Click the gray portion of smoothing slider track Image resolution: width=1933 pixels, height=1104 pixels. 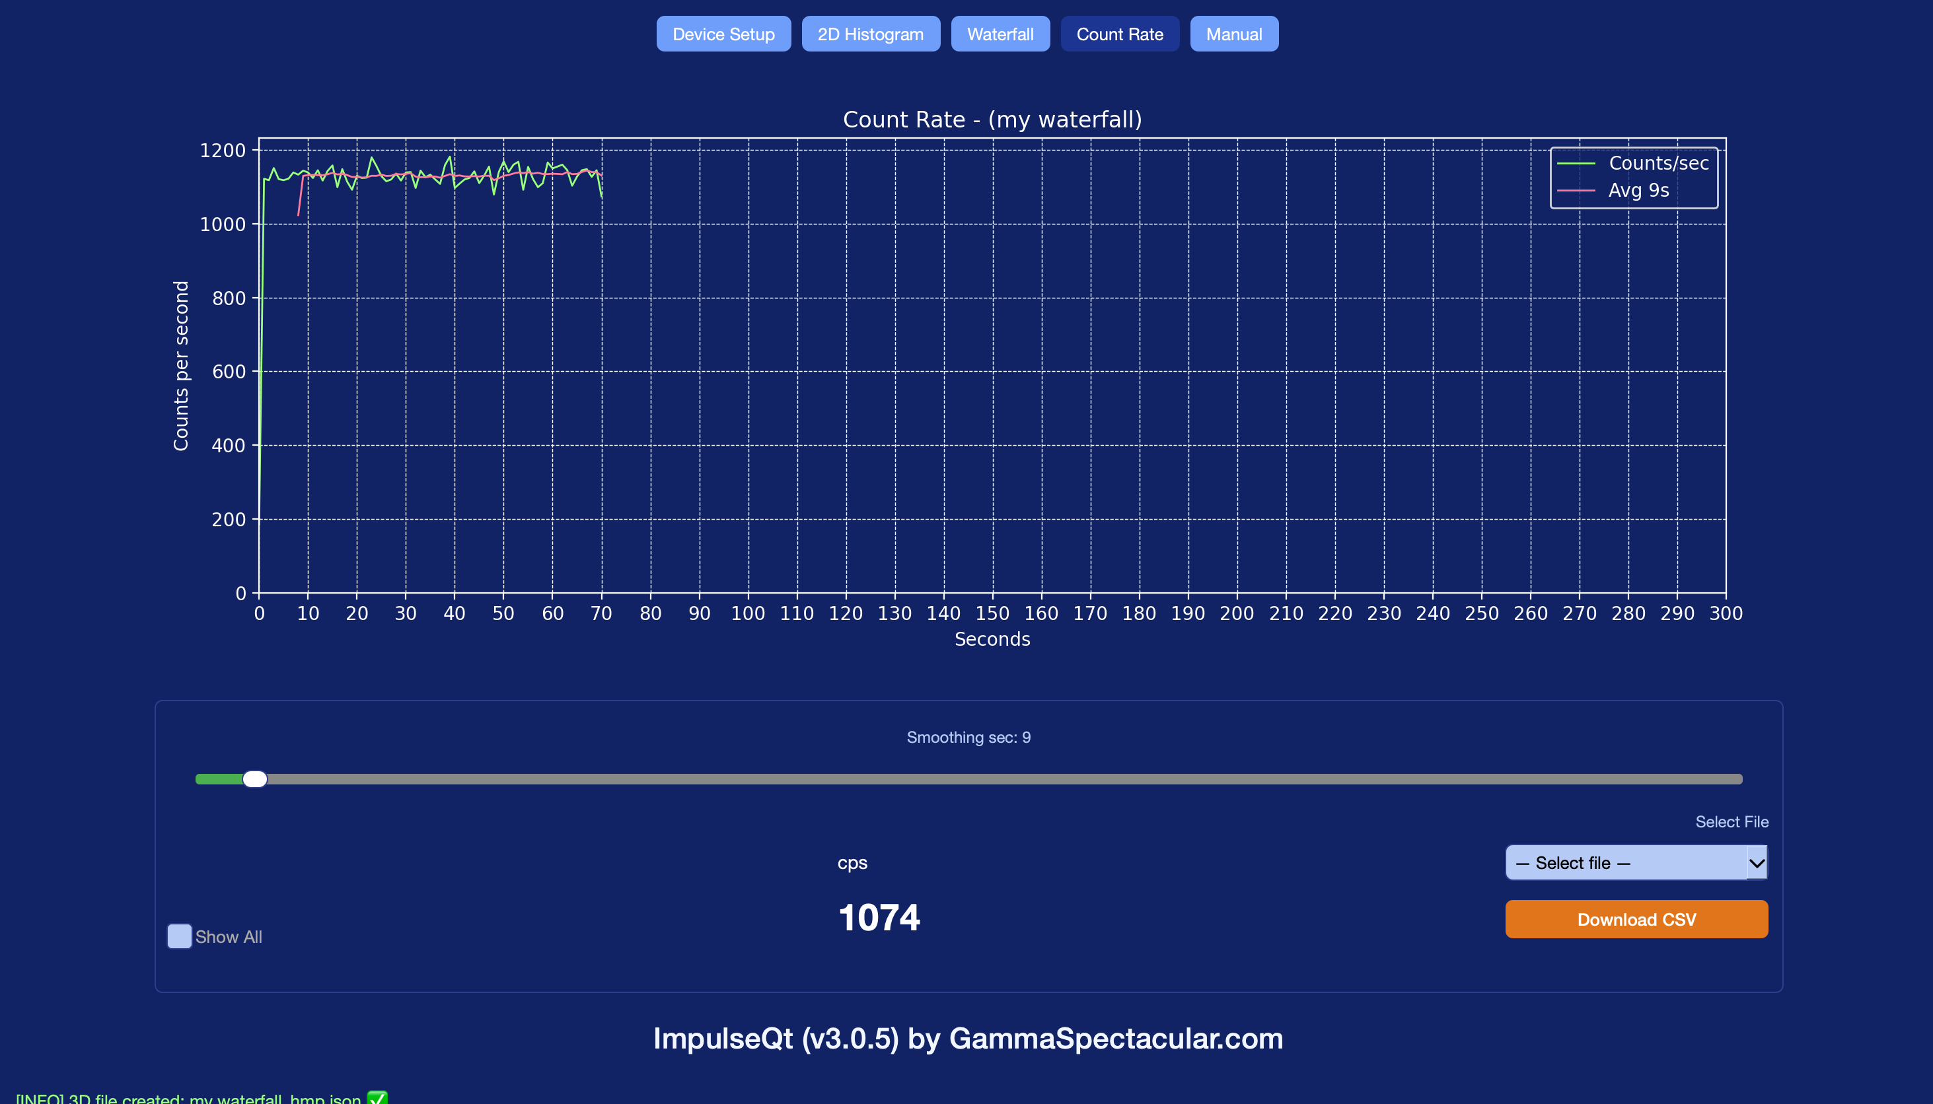(x=986, y=778)
